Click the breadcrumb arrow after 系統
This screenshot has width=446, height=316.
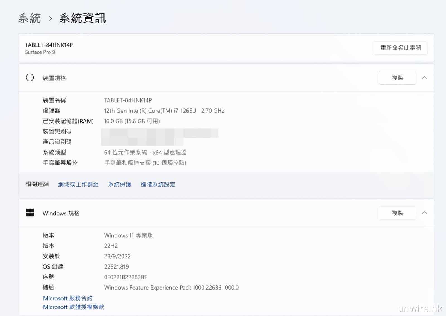tap(50, 19)
